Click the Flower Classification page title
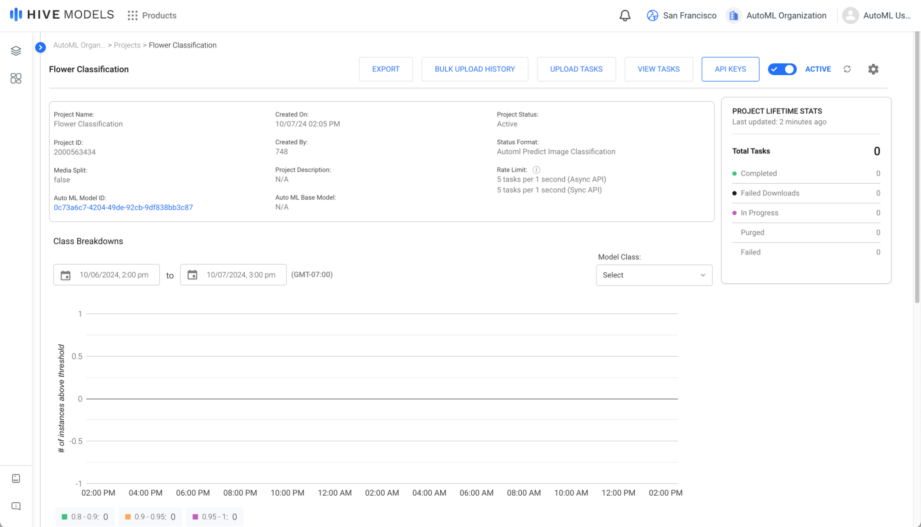 pyautogui.click(x=89, y=69)
